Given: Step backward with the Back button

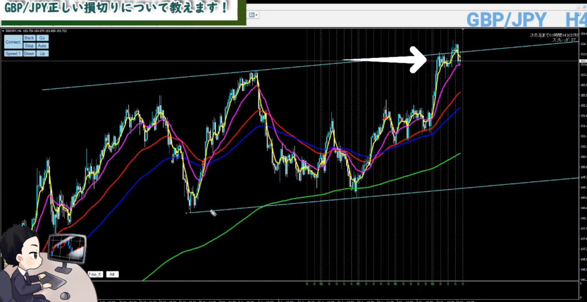Looking at the screenshot, I should pyautogui.click(x=29, y=38).
